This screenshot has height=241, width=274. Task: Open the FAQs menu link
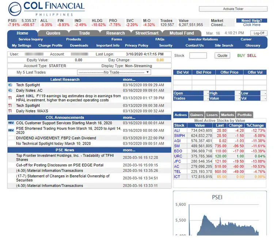tap(160, 39)
